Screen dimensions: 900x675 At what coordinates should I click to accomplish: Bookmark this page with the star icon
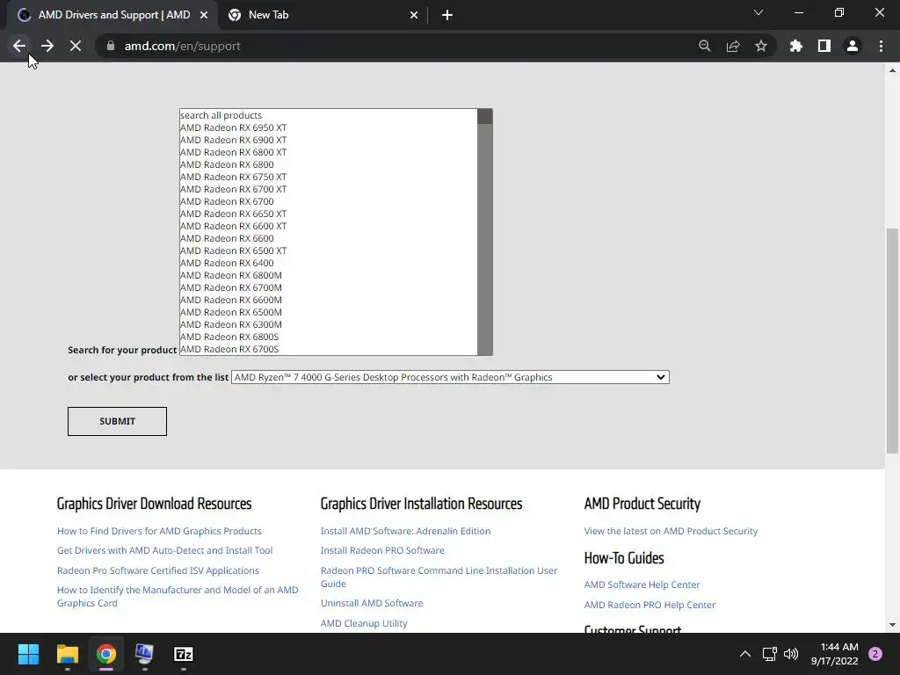pos(760,46)
